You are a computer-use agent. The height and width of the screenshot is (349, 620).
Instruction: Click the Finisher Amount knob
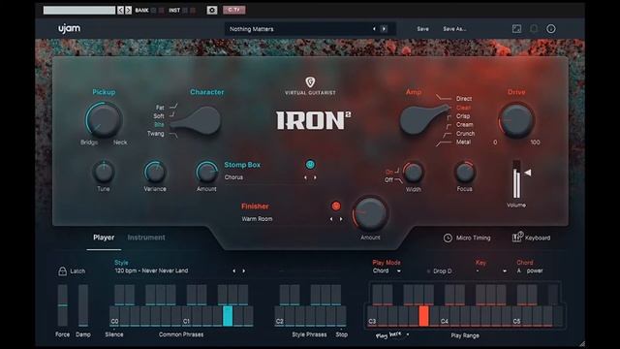click(370, 213)
